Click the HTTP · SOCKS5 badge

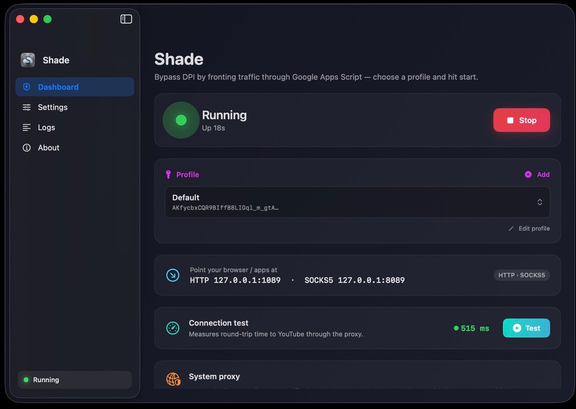522,275
